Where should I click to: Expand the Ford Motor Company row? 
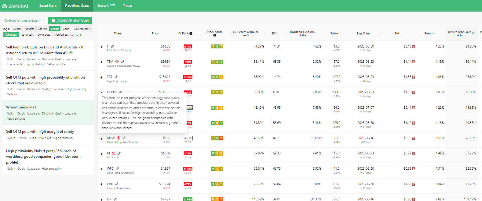pos(101,47)
